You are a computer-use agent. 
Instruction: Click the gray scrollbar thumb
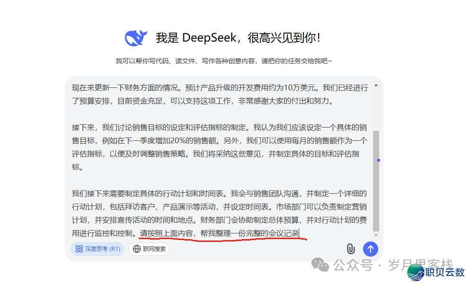(x=376, y=181)
